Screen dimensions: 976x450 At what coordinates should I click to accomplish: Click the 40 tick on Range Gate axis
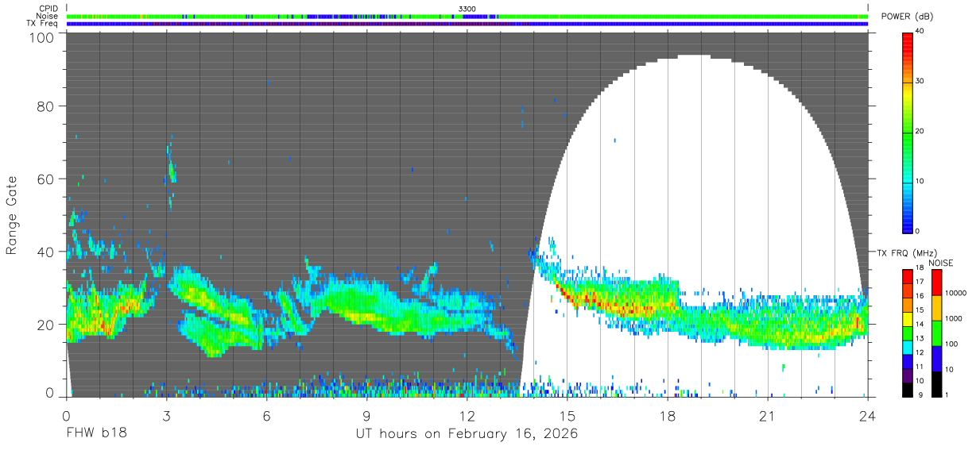click(46, 252)
